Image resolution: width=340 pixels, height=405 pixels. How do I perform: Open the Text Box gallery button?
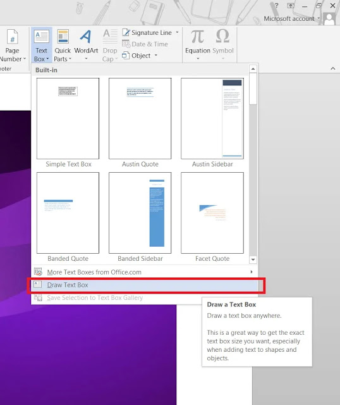click(x=42, y=45)
